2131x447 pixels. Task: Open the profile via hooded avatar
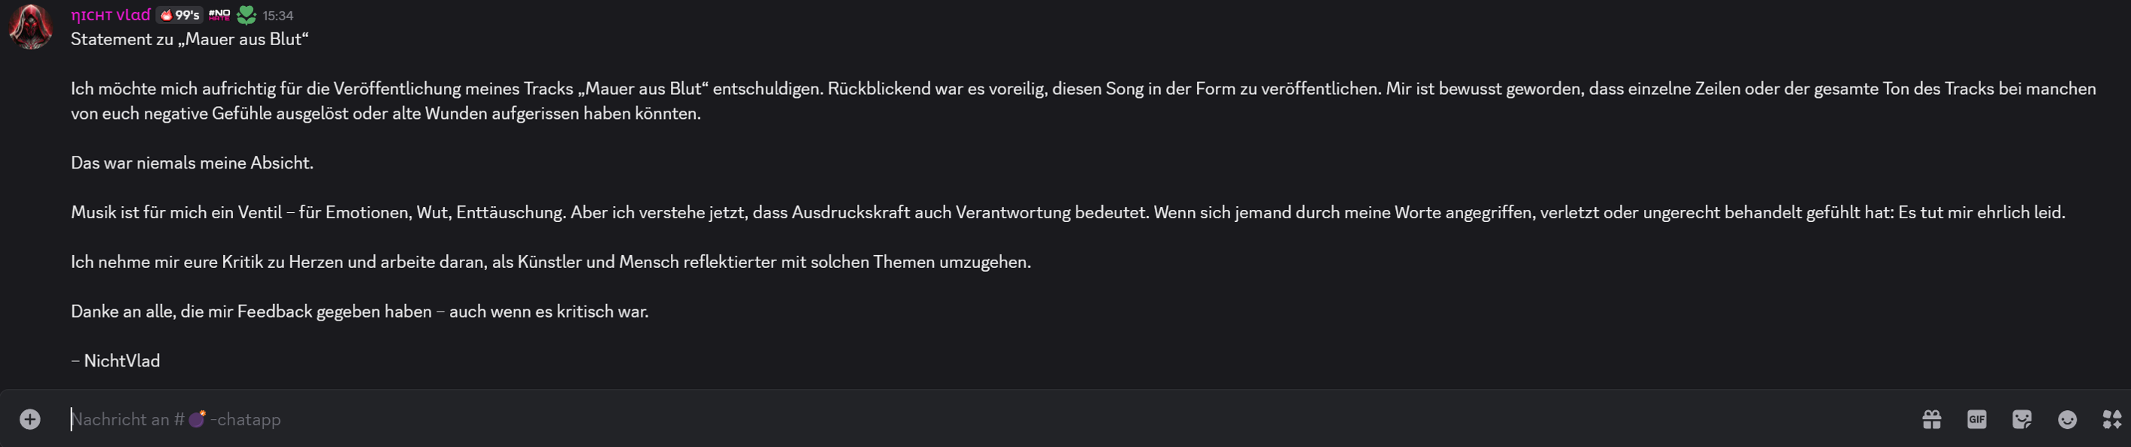[31, 26]
